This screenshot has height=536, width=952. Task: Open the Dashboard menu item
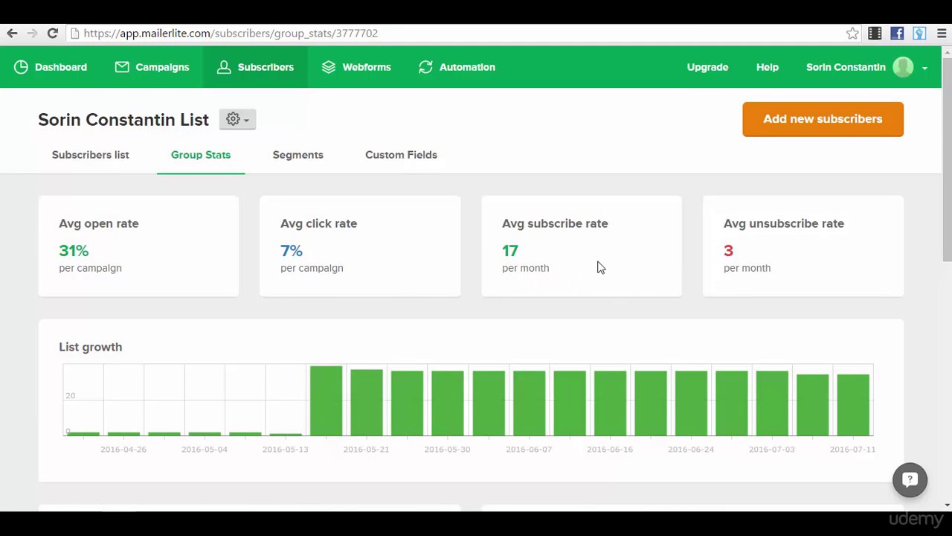click(x=51, y=67)
